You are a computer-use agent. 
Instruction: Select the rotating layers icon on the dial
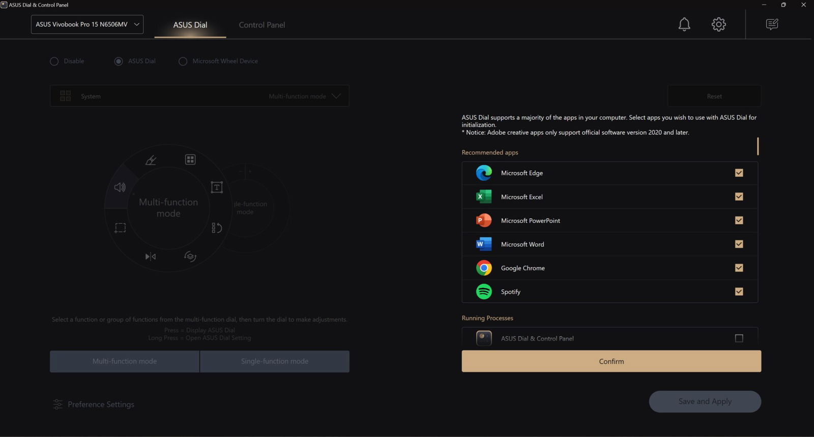coord(190,257)
